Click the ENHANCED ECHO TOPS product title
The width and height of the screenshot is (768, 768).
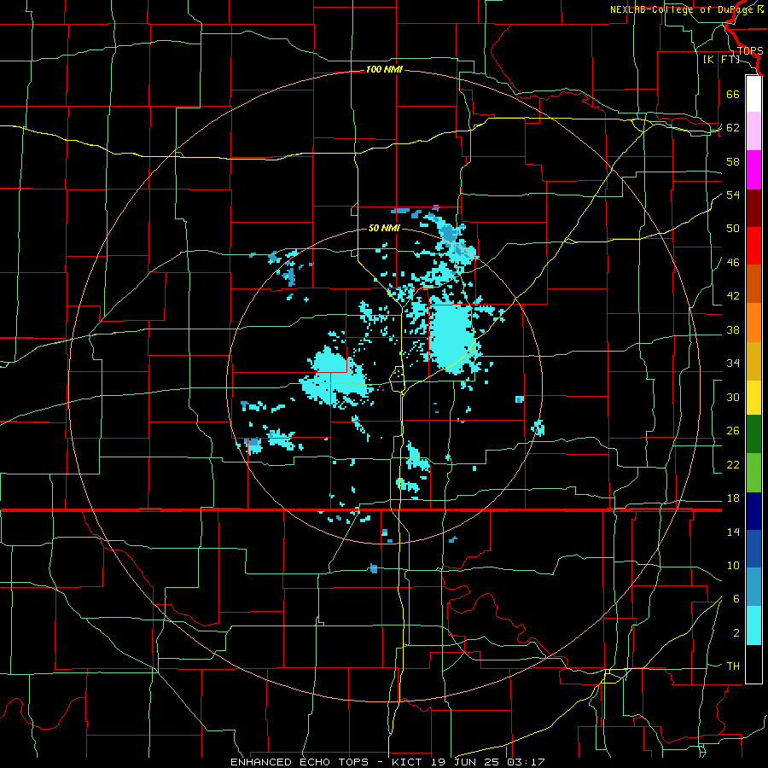(300, 762)
